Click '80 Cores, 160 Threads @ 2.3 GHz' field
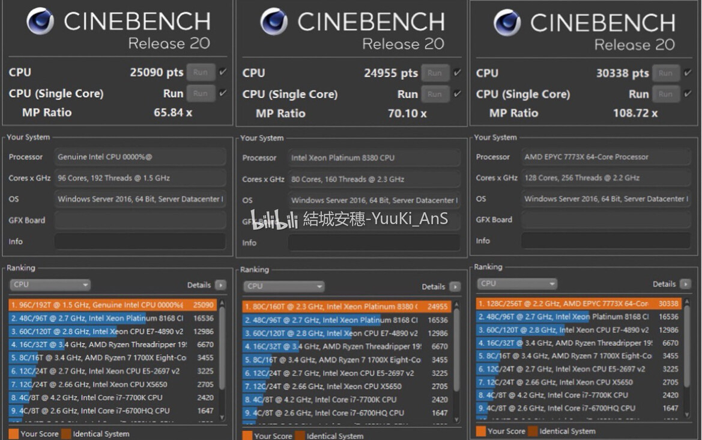The image size is (702, 440). pos(374,179)
